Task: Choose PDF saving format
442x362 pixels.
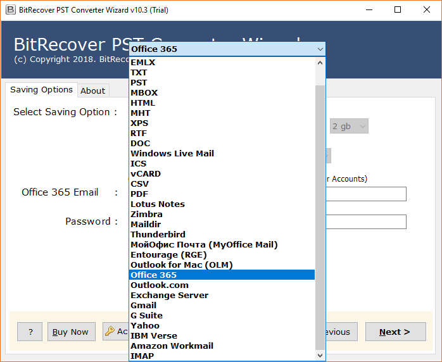Action: pos(222,194)
